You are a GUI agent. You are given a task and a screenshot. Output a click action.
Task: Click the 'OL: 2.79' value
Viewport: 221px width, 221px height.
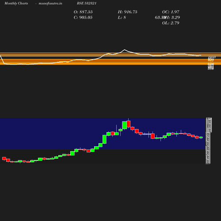pyautogui.click(x=171, y=23)
